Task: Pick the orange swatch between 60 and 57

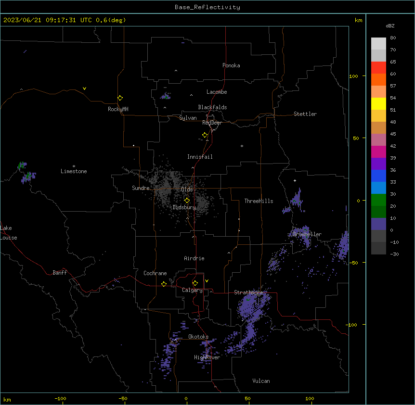Action: pos(378,79)
